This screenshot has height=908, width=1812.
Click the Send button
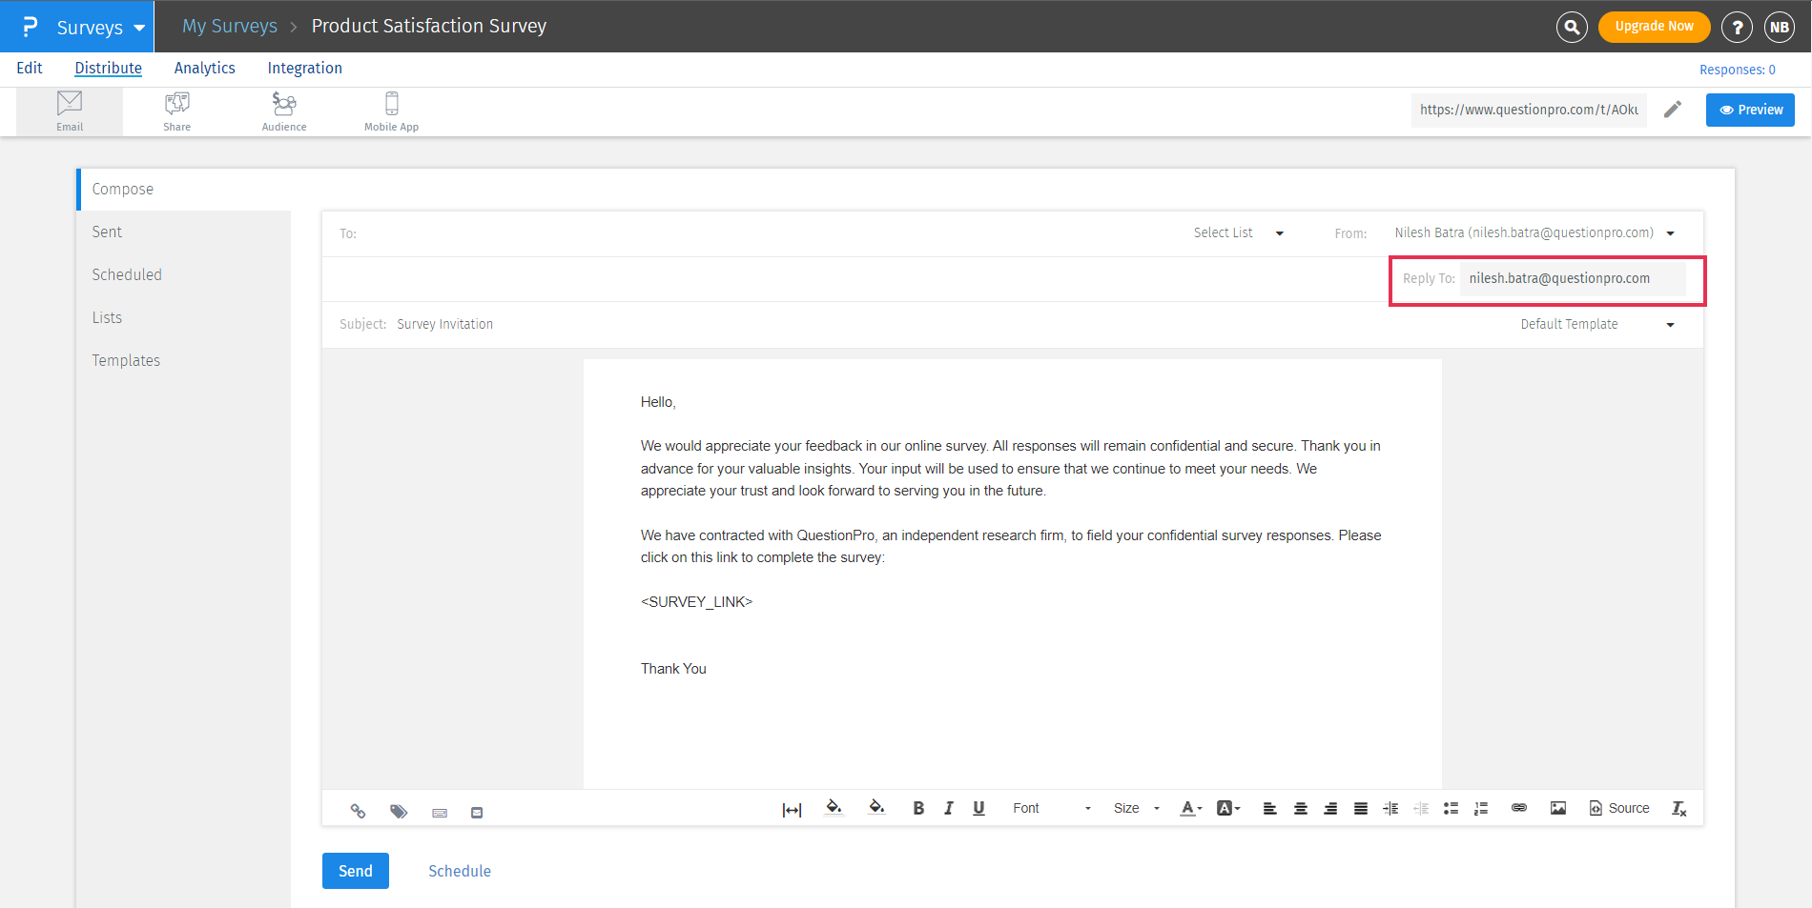355,871
